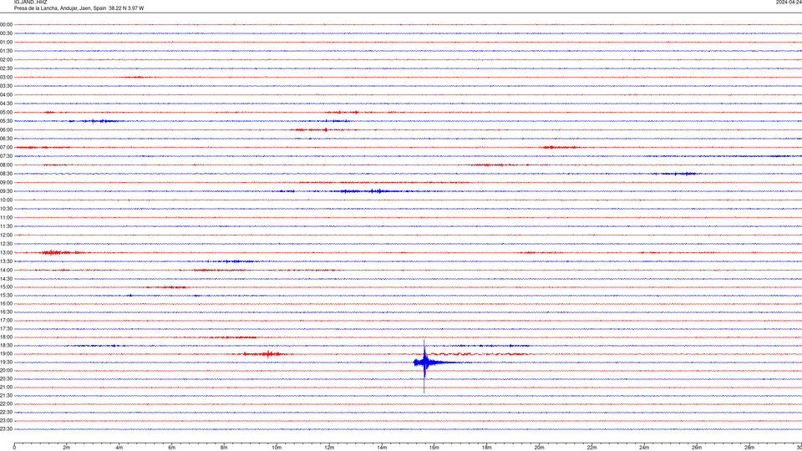The image size is (802, 451).
Task: Select the 16:30 row label
Action: point(6,312)
